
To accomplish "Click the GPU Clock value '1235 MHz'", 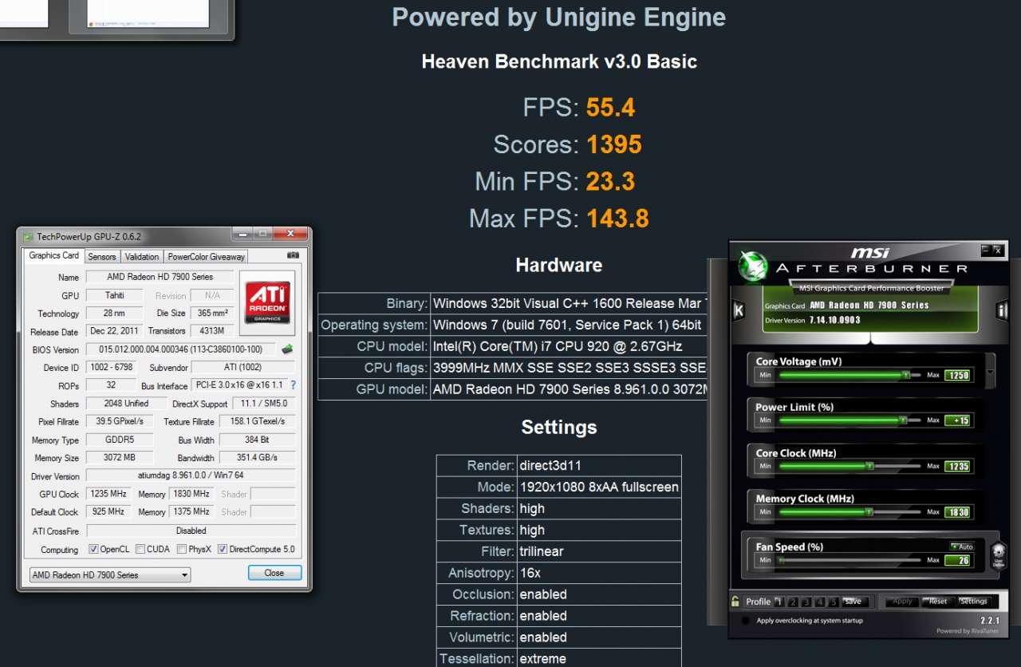I will coord(108,494).
